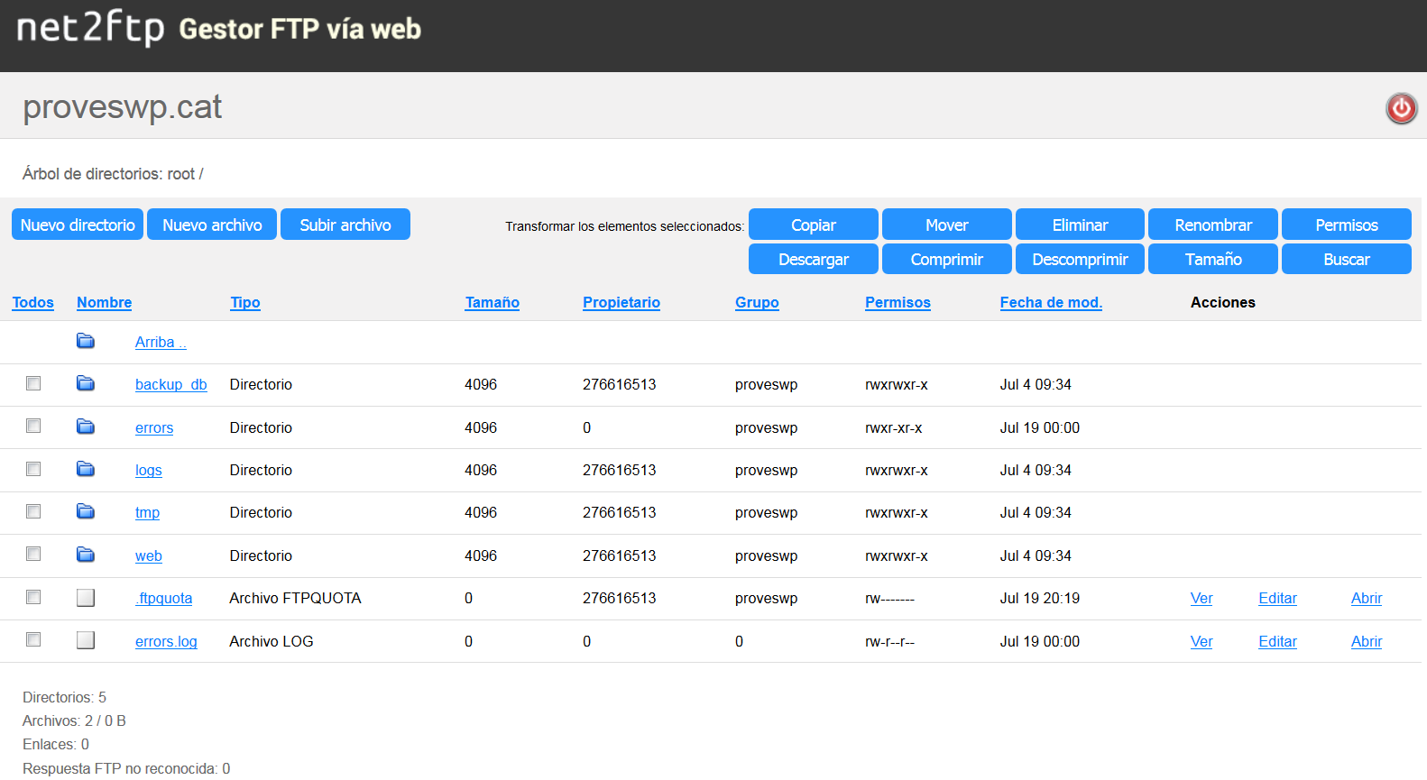Sort files by Fecha de mod. header
The image size is (1427, 780).
point(1050,303)
